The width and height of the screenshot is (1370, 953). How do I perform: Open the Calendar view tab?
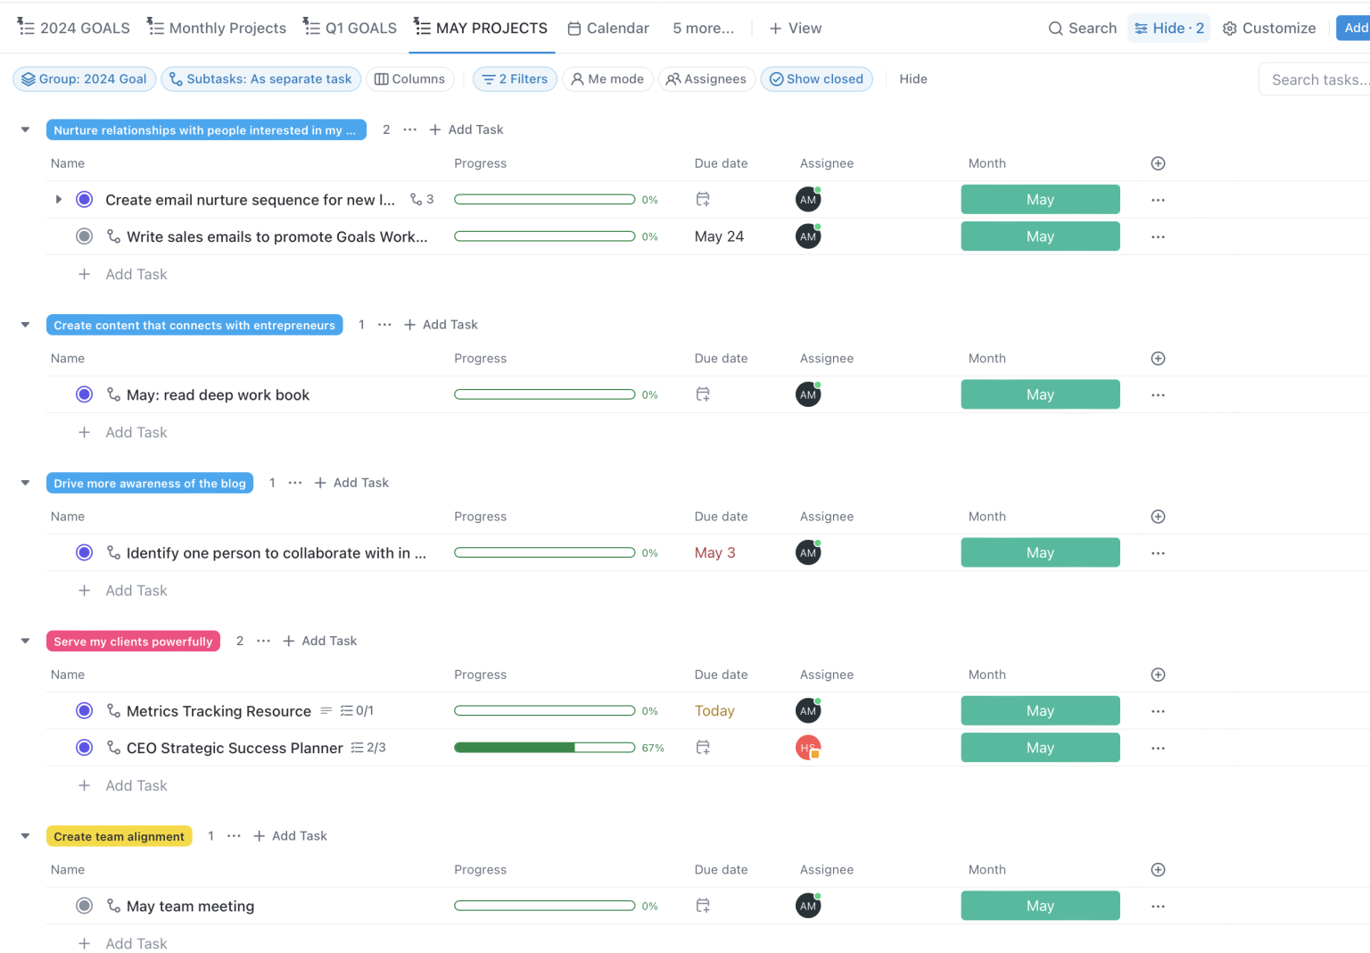pos(608,29)
